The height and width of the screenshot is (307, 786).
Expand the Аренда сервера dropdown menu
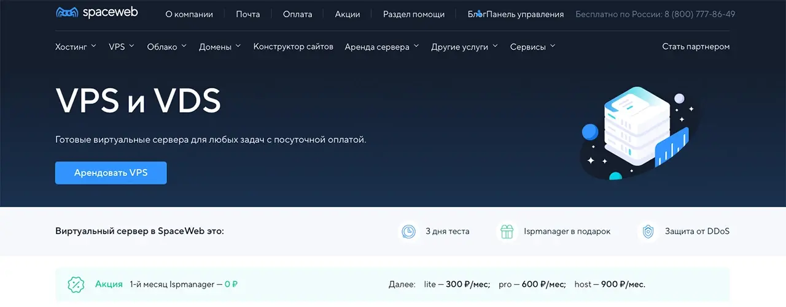[382, 47]
